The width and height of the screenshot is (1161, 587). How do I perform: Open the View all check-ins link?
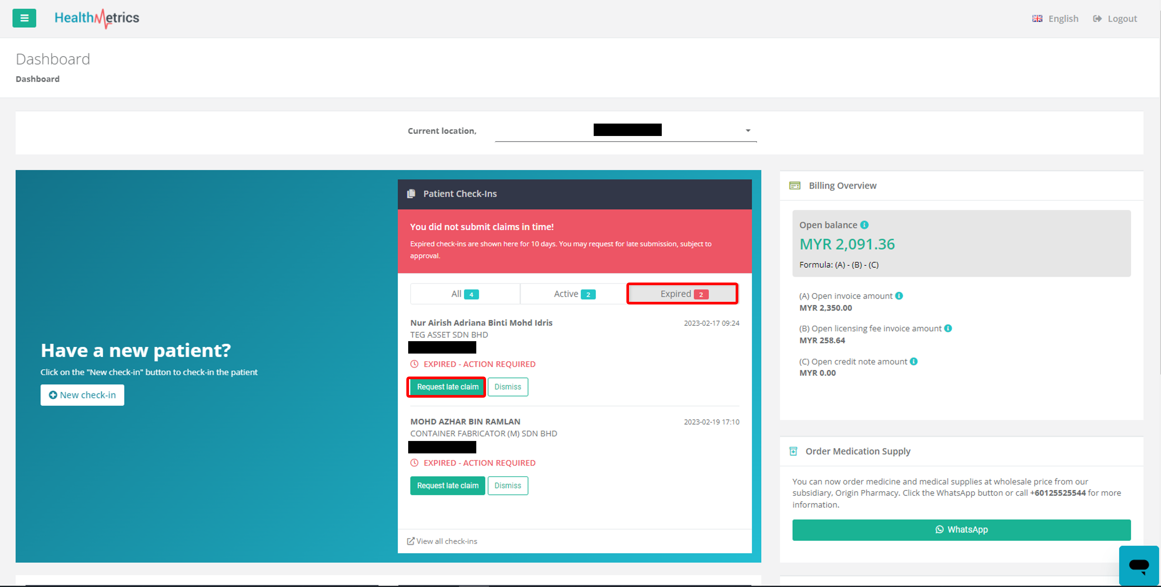[442, 541]
